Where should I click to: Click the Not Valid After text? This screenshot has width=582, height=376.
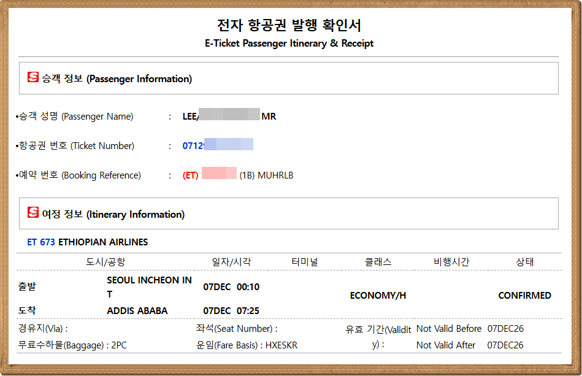pos(446,345)
